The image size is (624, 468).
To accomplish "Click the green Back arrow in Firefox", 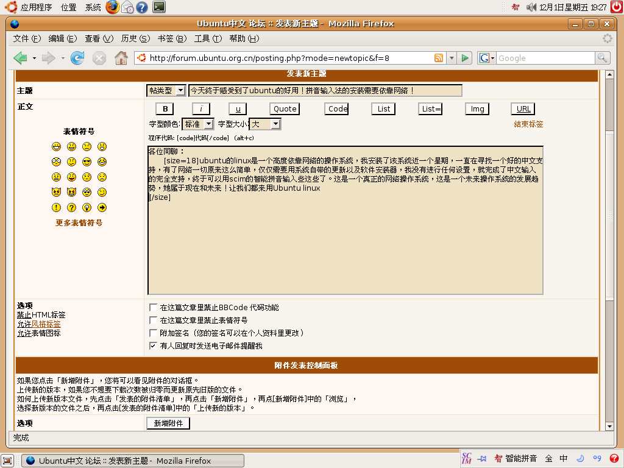I will pos(20,58).
